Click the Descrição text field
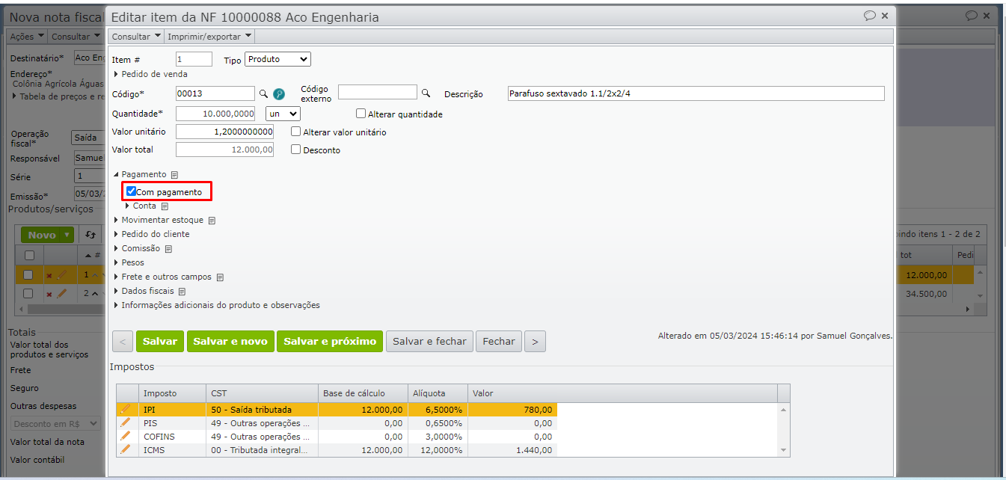 pyautogui.click(x=696, y=93)
